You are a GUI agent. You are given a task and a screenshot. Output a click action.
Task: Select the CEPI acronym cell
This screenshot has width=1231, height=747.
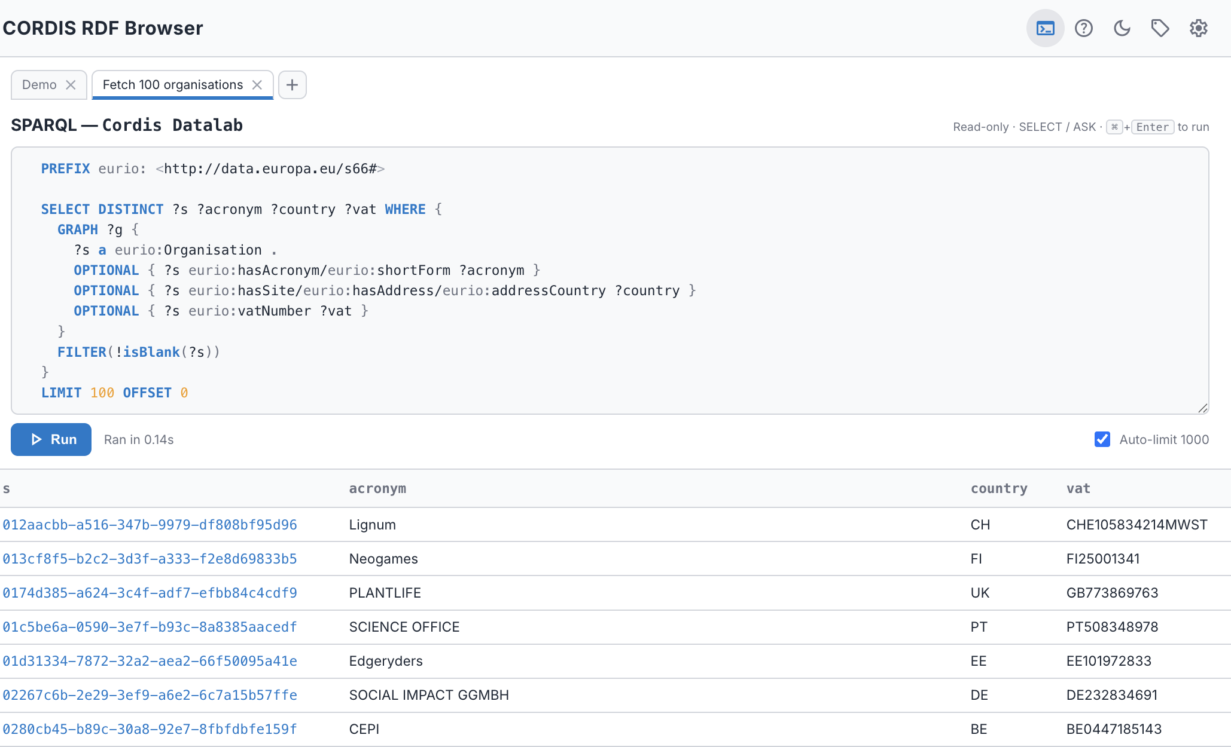coord(364,729)
